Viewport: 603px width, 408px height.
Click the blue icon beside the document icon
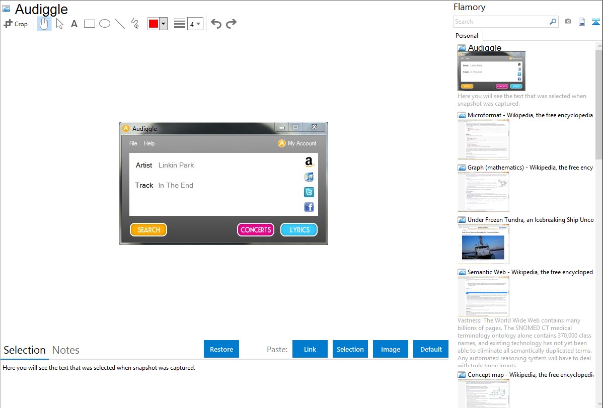(x=595, y=22)
